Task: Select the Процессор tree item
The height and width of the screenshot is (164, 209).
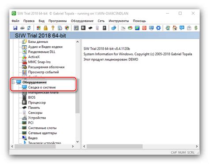Action: (37, 103)
